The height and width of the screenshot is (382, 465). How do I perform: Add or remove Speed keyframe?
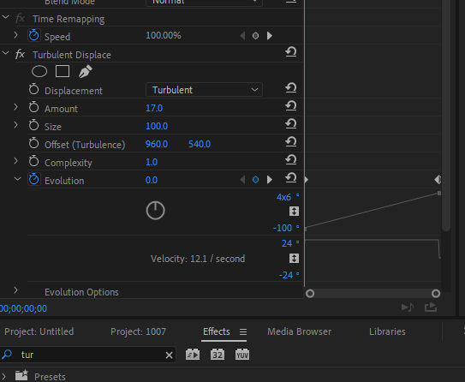pyautogui.click(x=255, y=36)
